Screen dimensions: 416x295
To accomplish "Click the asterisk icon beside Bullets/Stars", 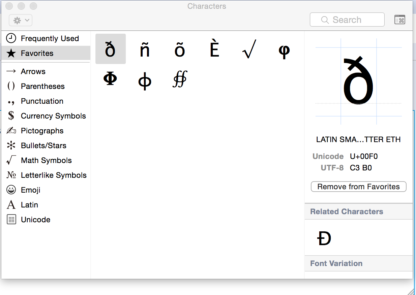I will click(11, 145).
